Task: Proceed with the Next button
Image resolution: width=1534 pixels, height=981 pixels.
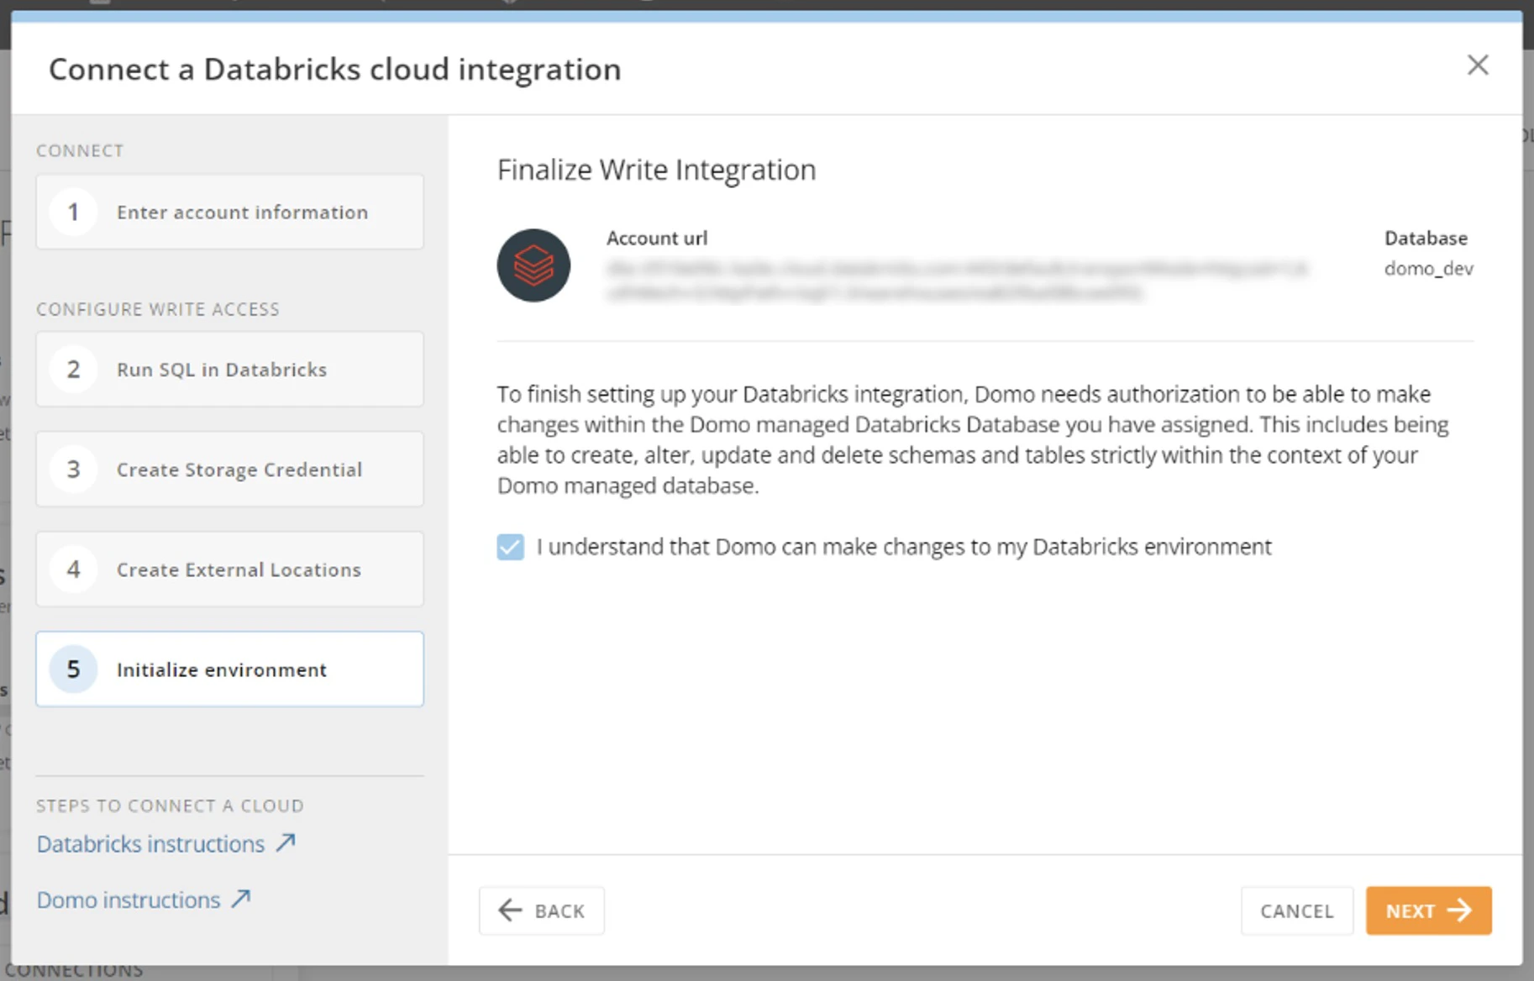Action: click(1429, 910)
